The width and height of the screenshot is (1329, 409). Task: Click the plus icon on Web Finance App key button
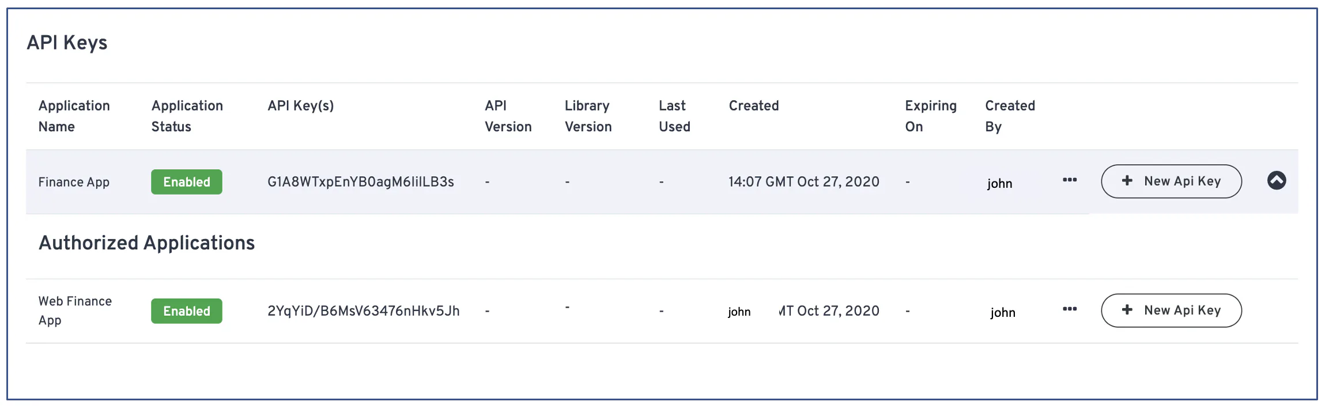coord(1126,310)
